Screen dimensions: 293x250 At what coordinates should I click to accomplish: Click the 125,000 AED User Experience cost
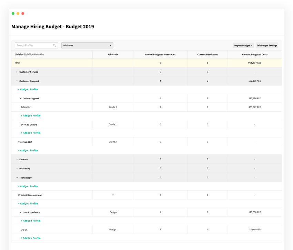point(255,212)
